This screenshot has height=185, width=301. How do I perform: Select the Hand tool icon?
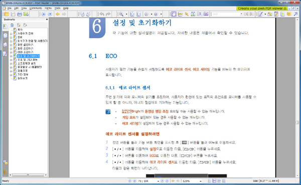coord(174,14)
